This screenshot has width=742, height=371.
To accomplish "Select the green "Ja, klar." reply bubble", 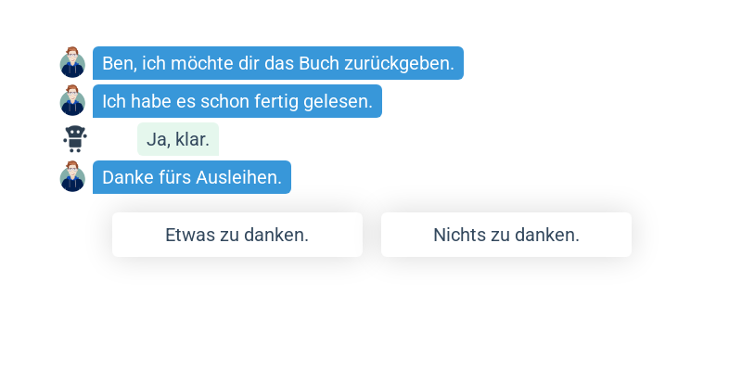I will tap(177, 139).
